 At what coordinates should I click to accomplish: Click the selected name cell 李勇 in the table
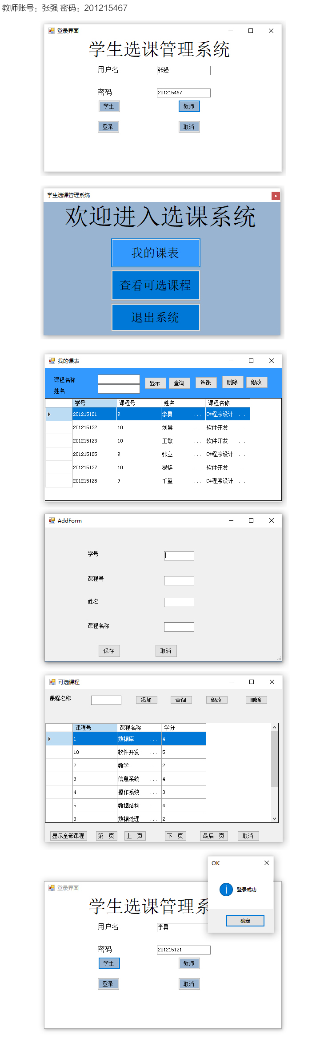183,414
